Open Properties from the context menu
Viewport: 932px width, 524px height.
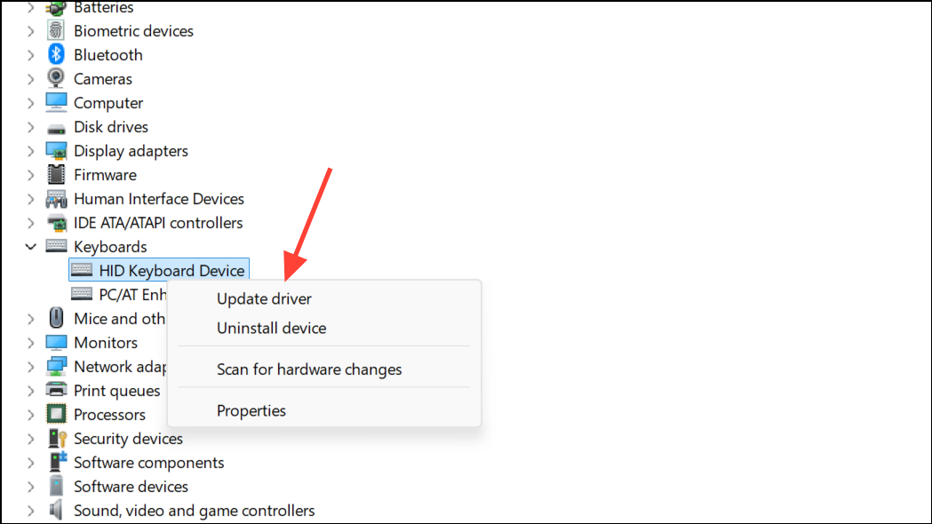pyautogui.click(x=251, y=410)
